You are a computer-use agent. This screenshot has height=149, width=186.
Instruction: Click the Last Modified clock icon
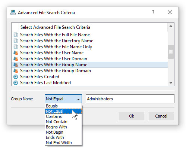[x=16, y=83]
